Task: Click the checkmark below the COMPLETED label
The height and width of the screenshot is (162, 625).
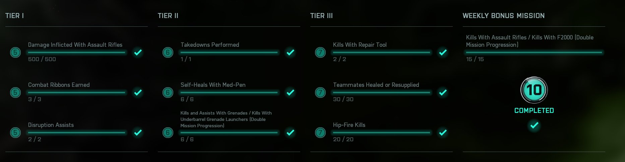Action: 534,125
